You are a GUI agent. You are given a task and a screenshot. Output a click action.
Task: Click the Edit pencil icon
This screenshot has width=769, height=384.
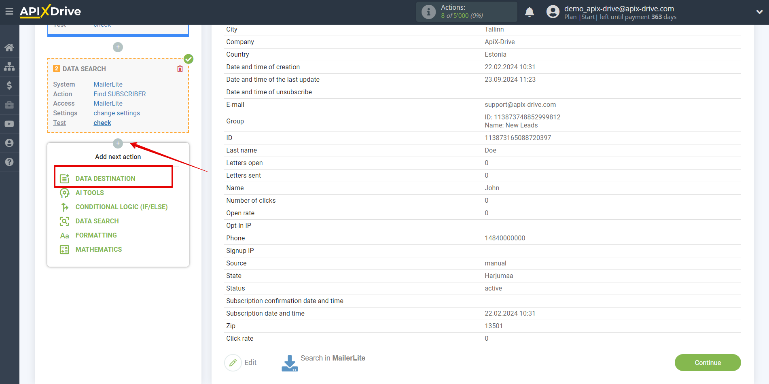tap(233, 363)
